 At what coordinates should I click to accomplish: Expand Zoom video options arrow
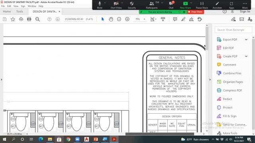point(122,3)
